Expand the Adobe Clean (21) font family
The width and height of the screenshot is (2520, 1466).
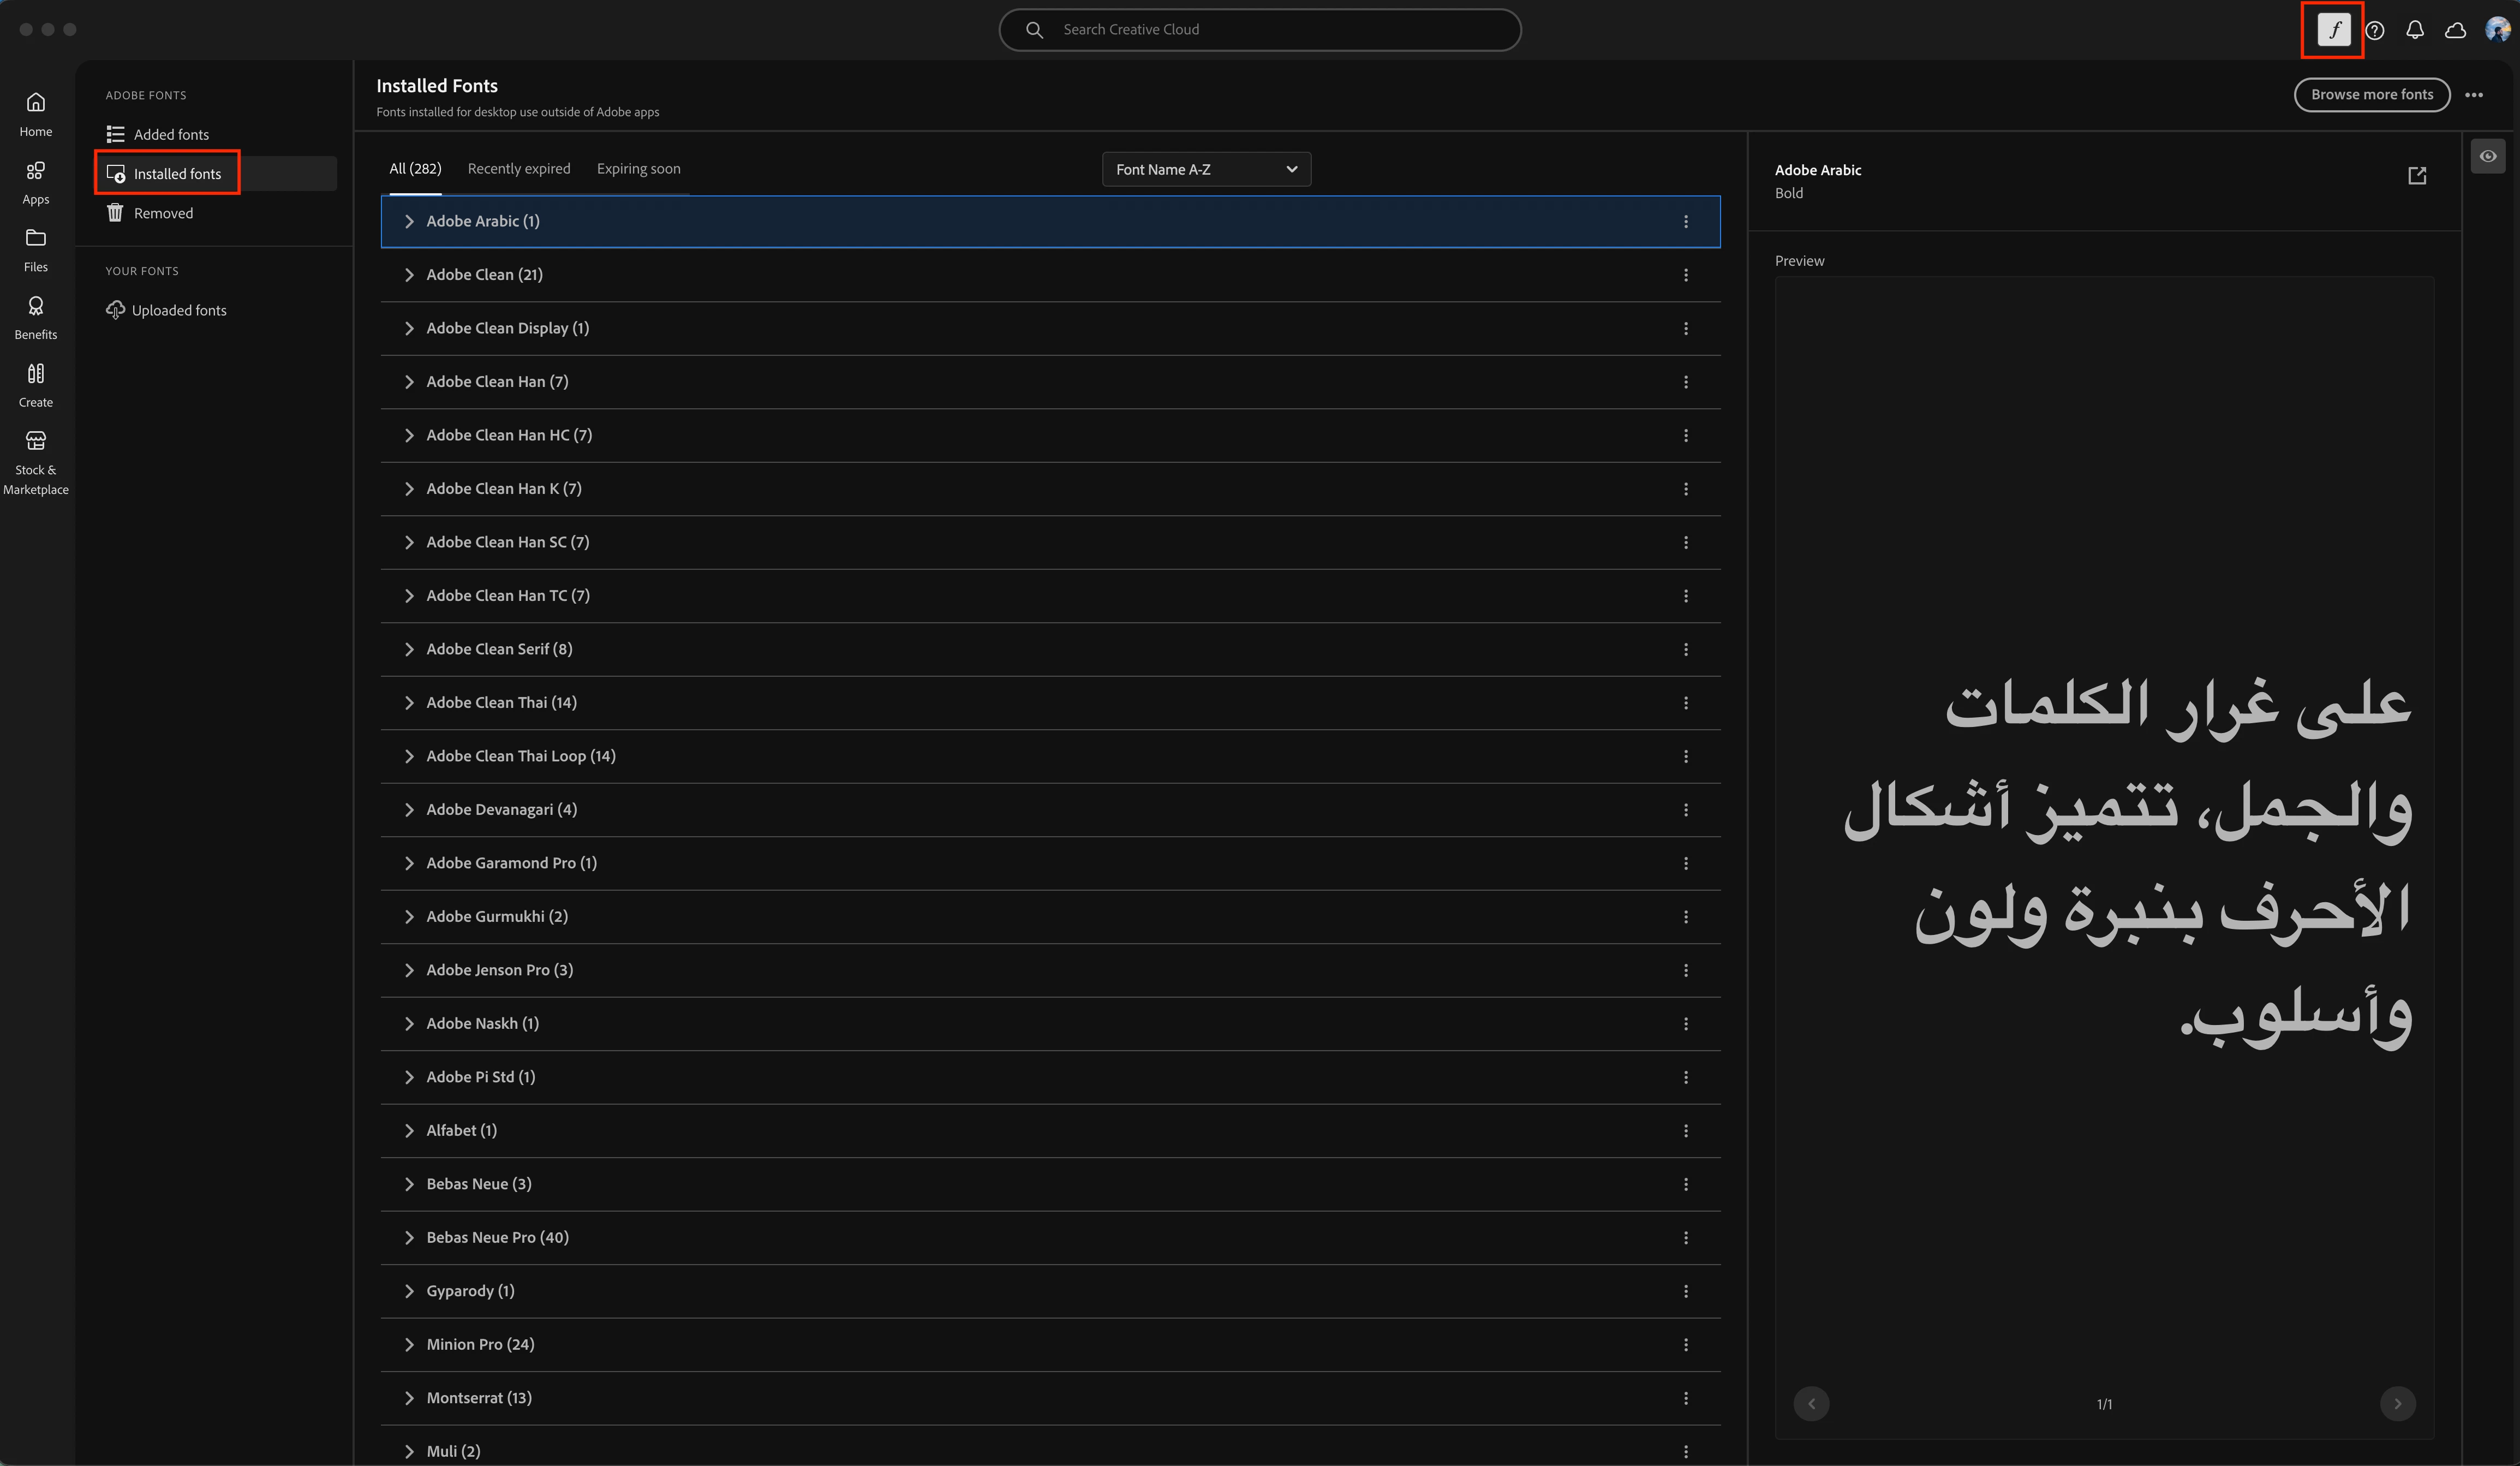[409, 275]
